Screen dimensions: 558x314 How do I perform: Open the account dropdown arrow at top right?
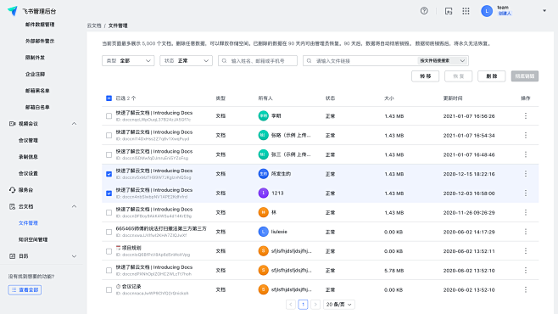coord(544,11)
